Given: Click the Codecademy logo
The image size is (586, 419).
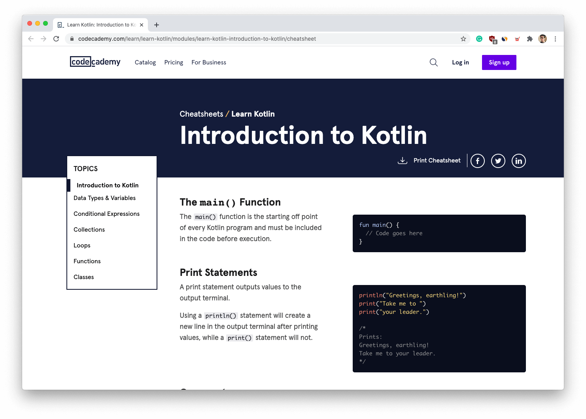Looking at the screenshot, I should click(x=95, y=62).
